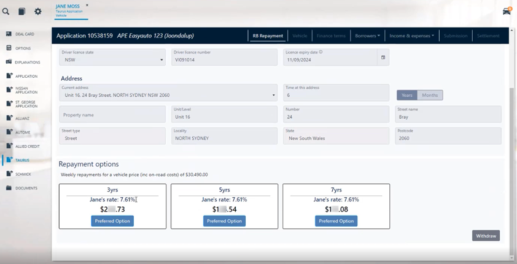Click the Property name field
The height and width of the screenshot is (264, 517).
112,115
